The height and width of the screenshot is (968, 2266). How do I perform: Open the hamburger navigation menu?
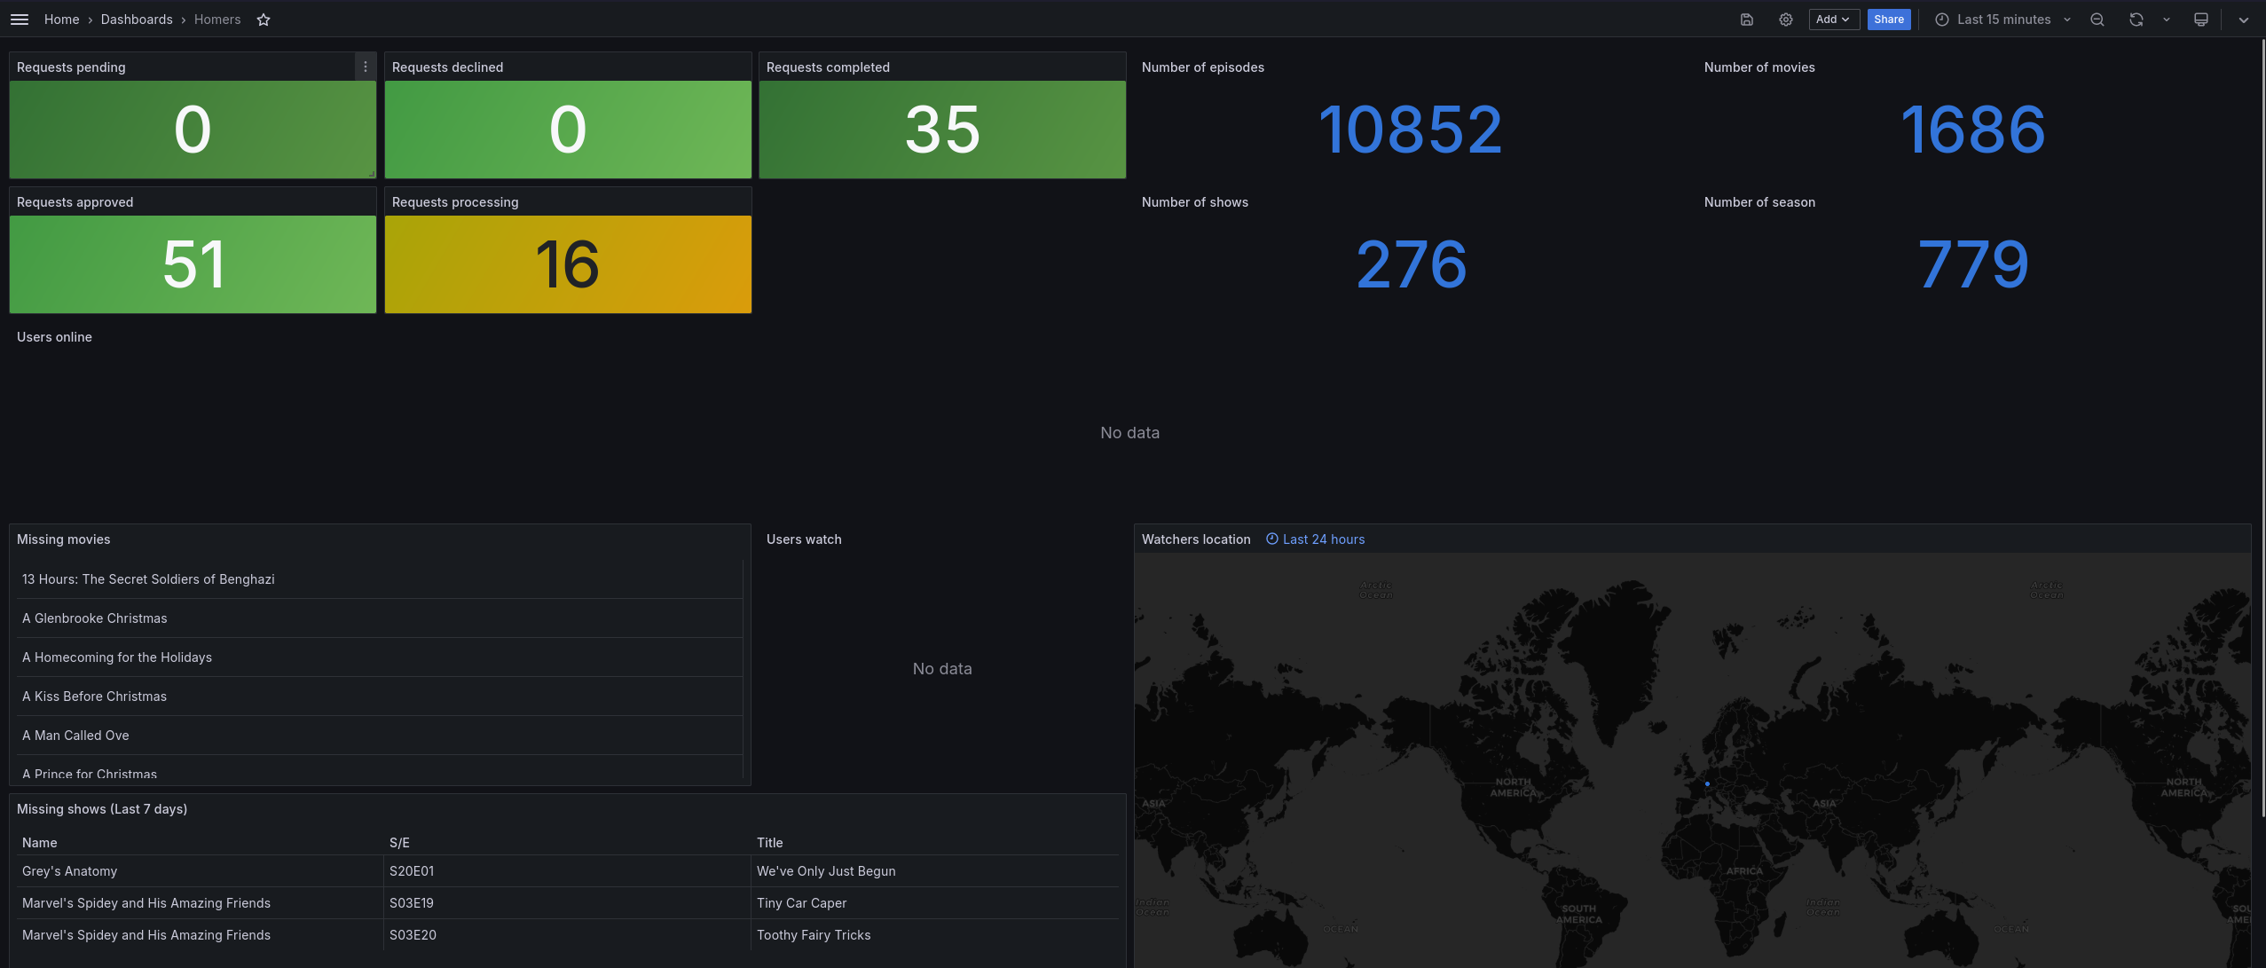tap(20, 20)
